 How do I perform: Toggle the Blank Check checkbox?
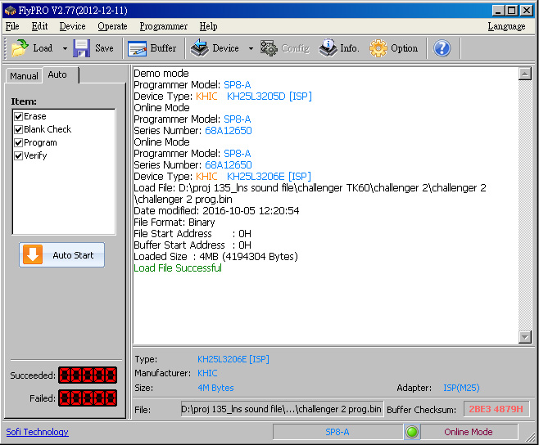coord(19,130)
